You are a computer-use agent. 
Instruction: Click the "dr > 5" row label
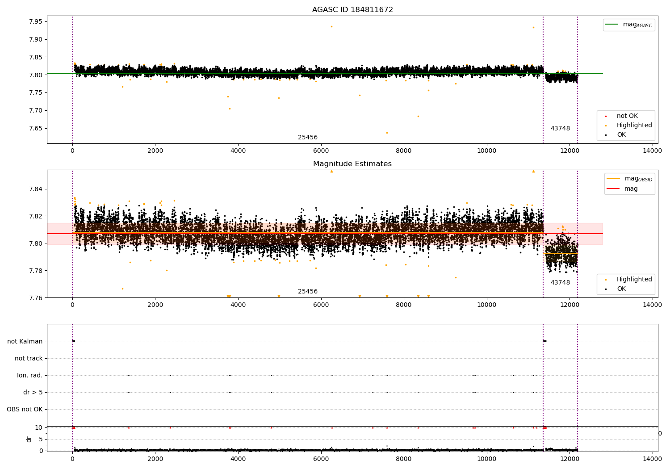(33, 393)
